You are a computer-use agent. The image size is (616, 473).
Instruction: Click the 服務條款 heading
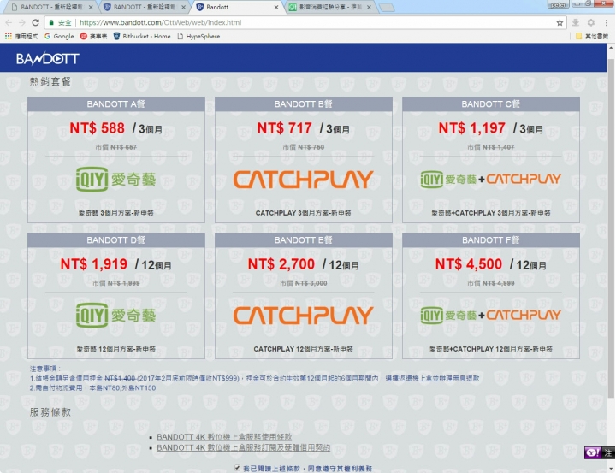point(50,411)
